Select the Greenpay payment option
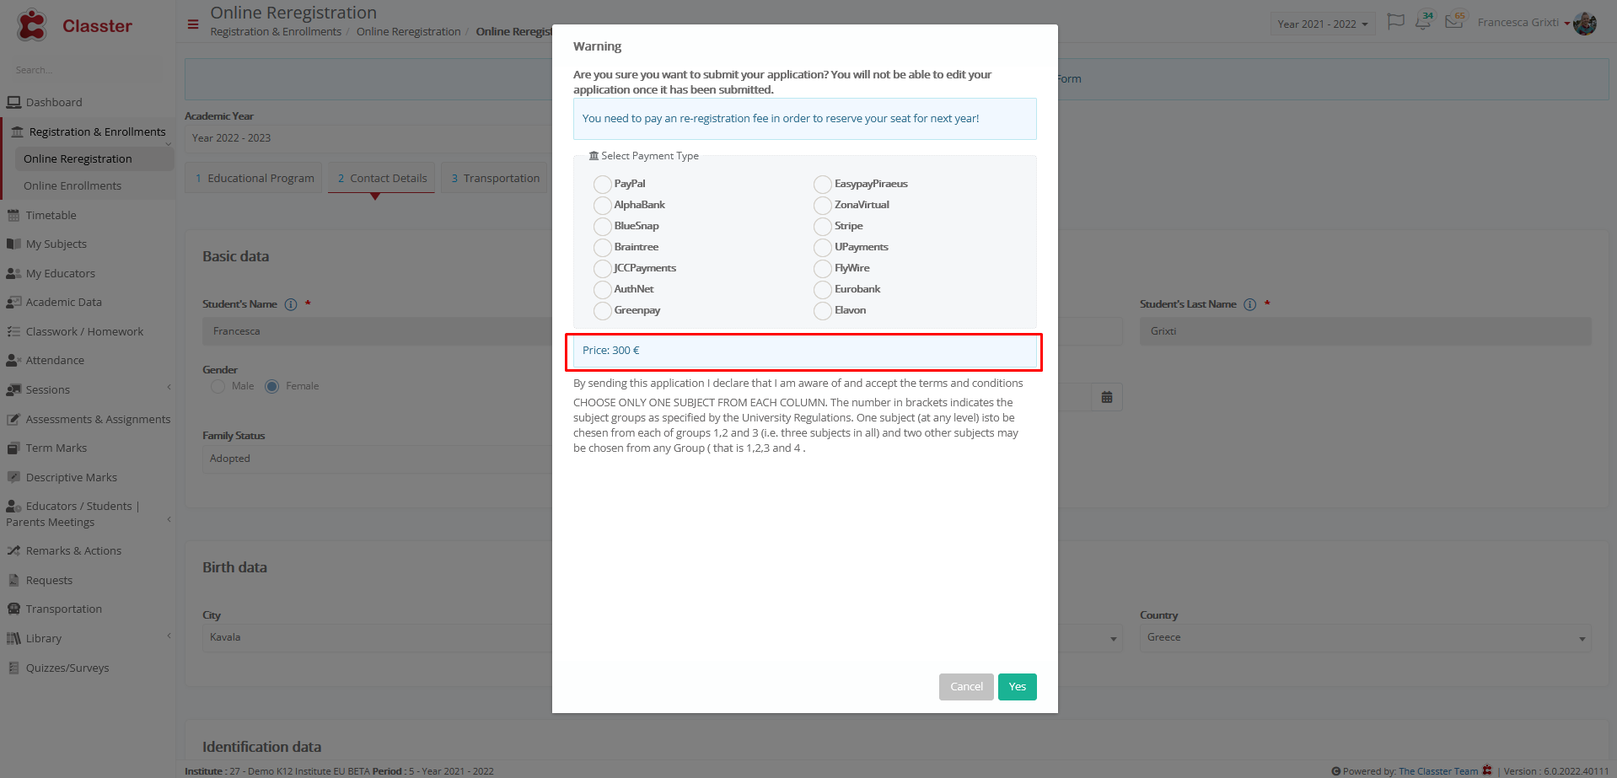This screenshot has height=778, width=1617. point(602,310)
